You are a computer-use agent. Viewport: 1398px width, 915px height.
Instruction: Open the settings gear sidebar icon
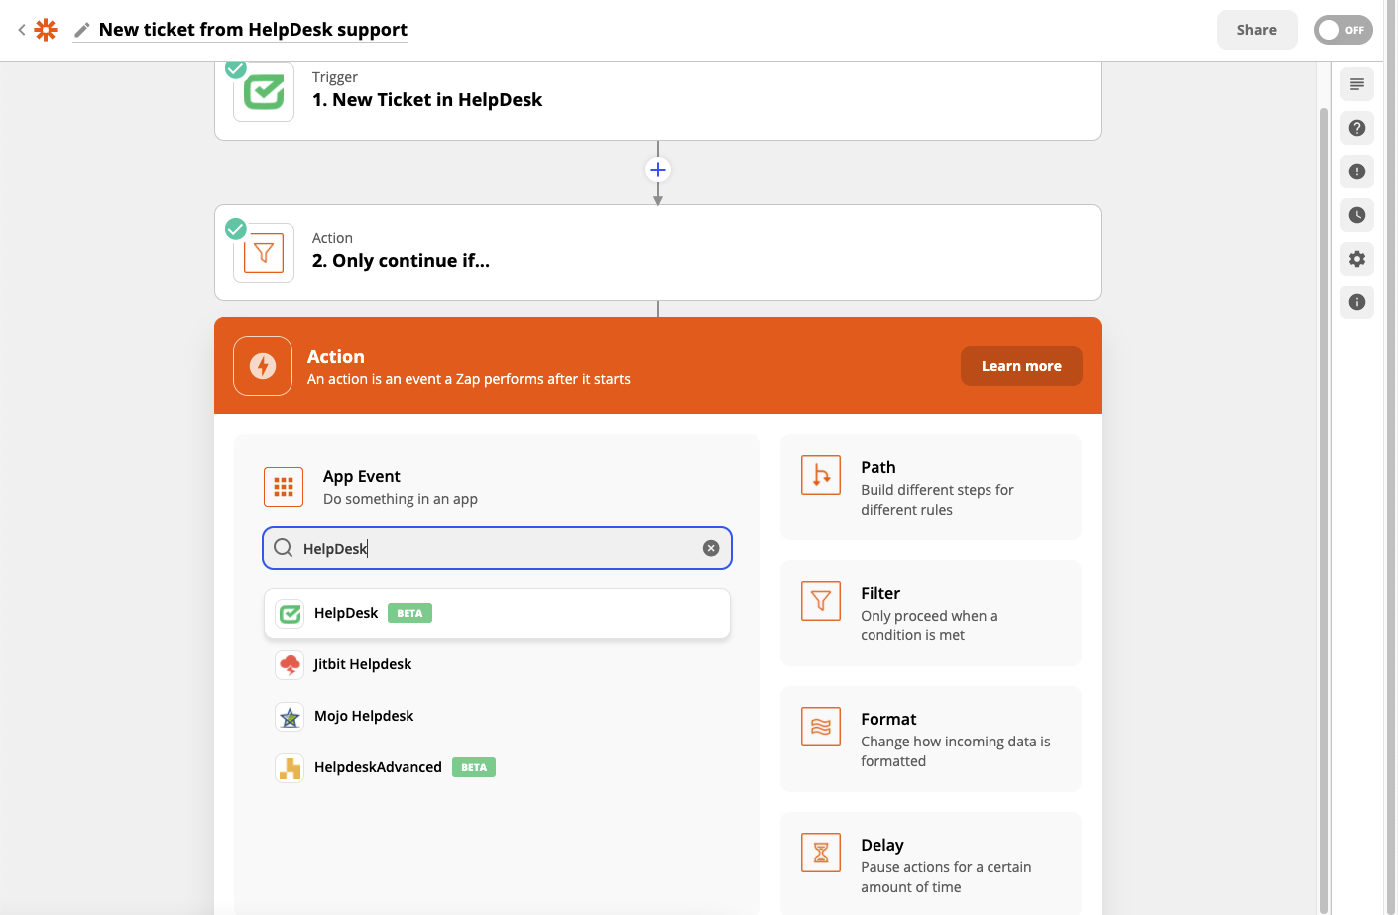[x=1357, y=259]
